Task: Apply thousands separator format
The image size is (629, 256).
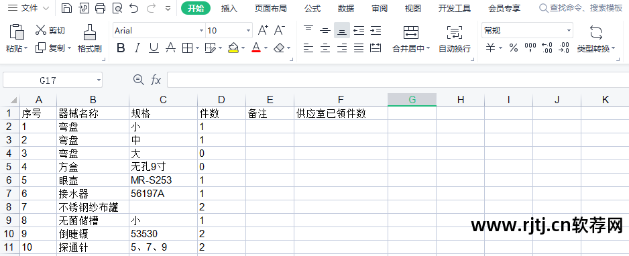Action: pyautogui.click(x=530, y=48)
